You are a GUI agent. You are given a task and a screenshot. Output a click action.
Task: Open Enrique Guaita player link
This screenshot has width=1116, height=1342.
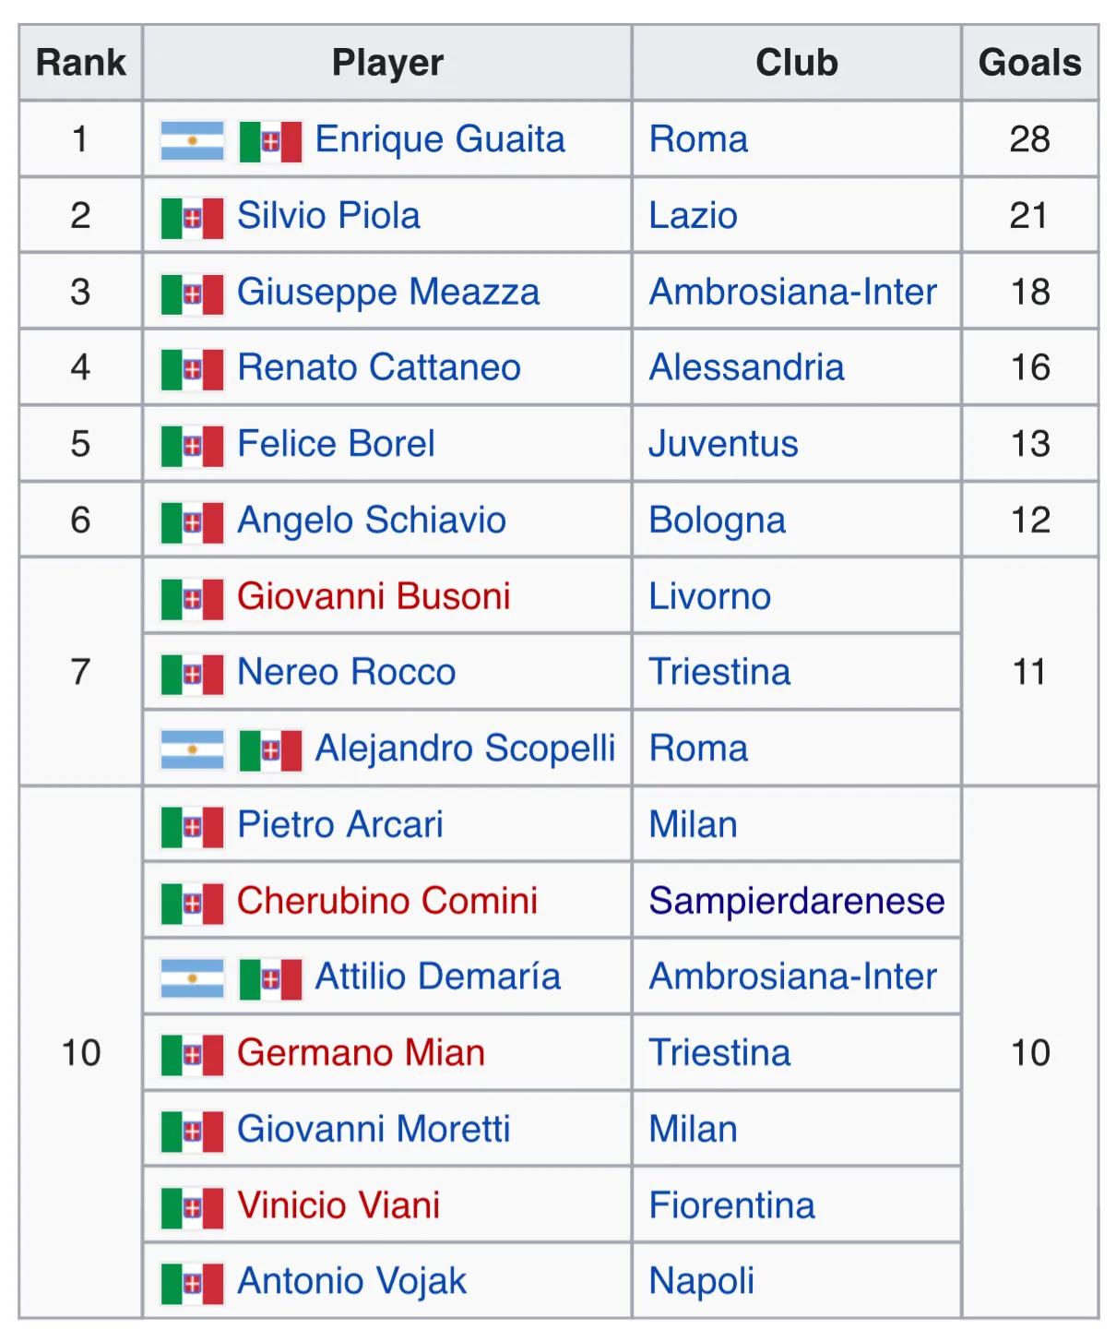click(440, 139)
